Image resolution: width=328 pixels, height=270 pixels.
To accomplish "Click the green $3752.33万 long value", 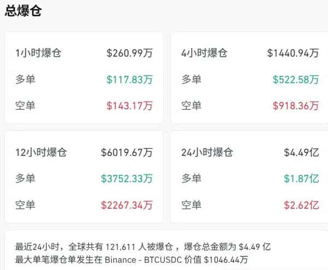I will pyautogui.click(x=127, y=178).
